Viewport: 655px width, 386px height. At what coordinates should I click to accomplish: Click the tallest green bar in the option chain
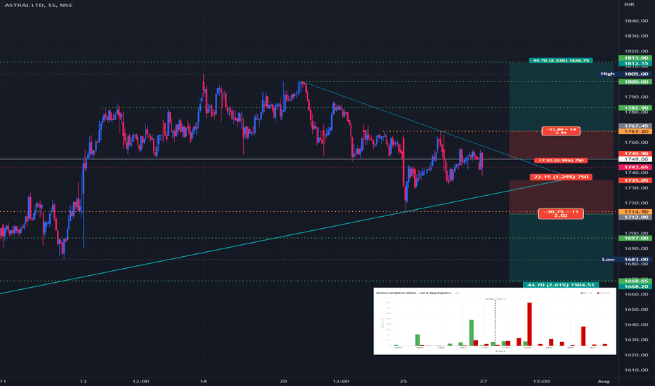(x=471, y=333)
